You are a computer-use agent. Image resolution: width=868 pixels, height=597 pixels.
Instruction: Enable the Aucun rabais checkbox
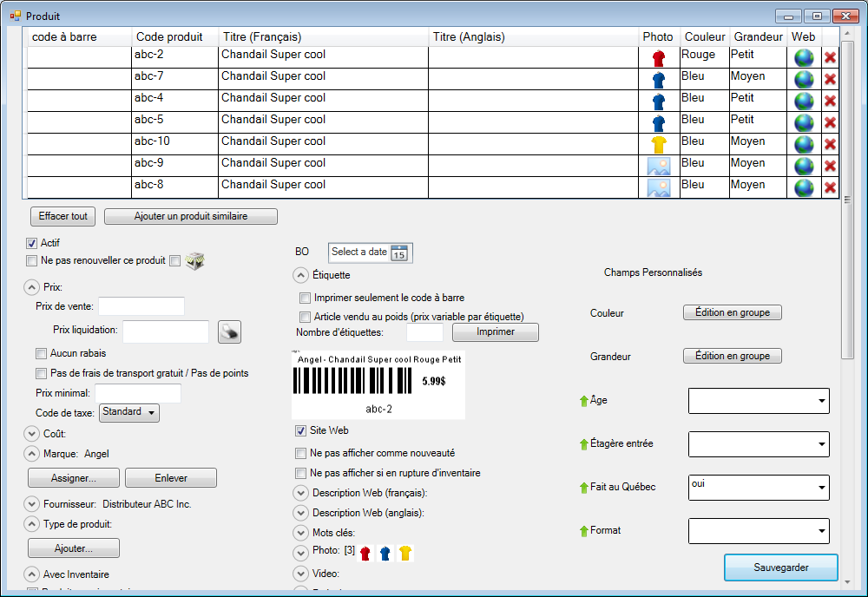pyautogui.click(x=41, y=353)
